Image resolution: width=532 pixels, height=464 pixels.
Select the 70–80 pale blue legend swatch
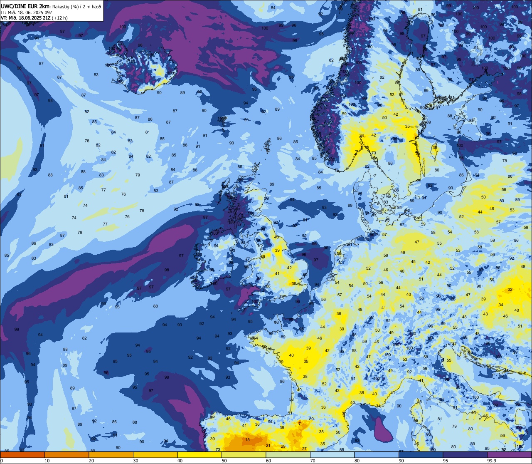coord(332,454)
